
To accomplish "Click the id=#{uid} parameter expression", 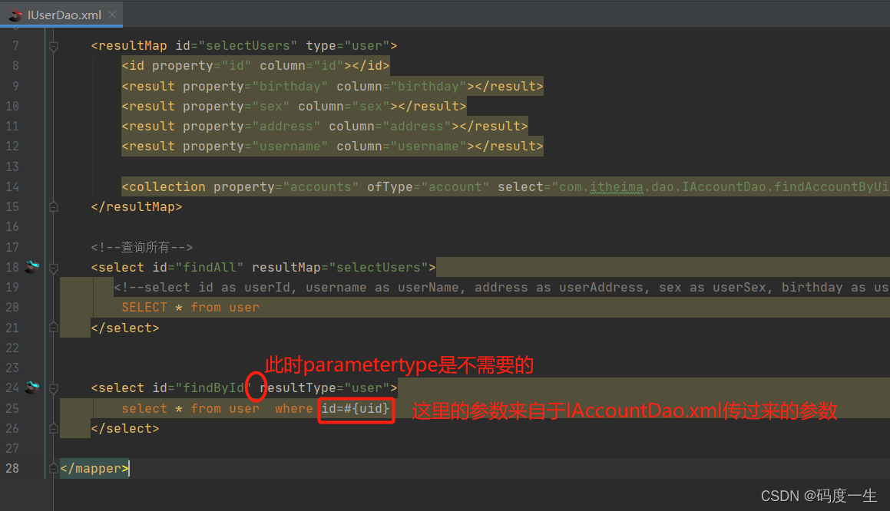I will (356, 408).
